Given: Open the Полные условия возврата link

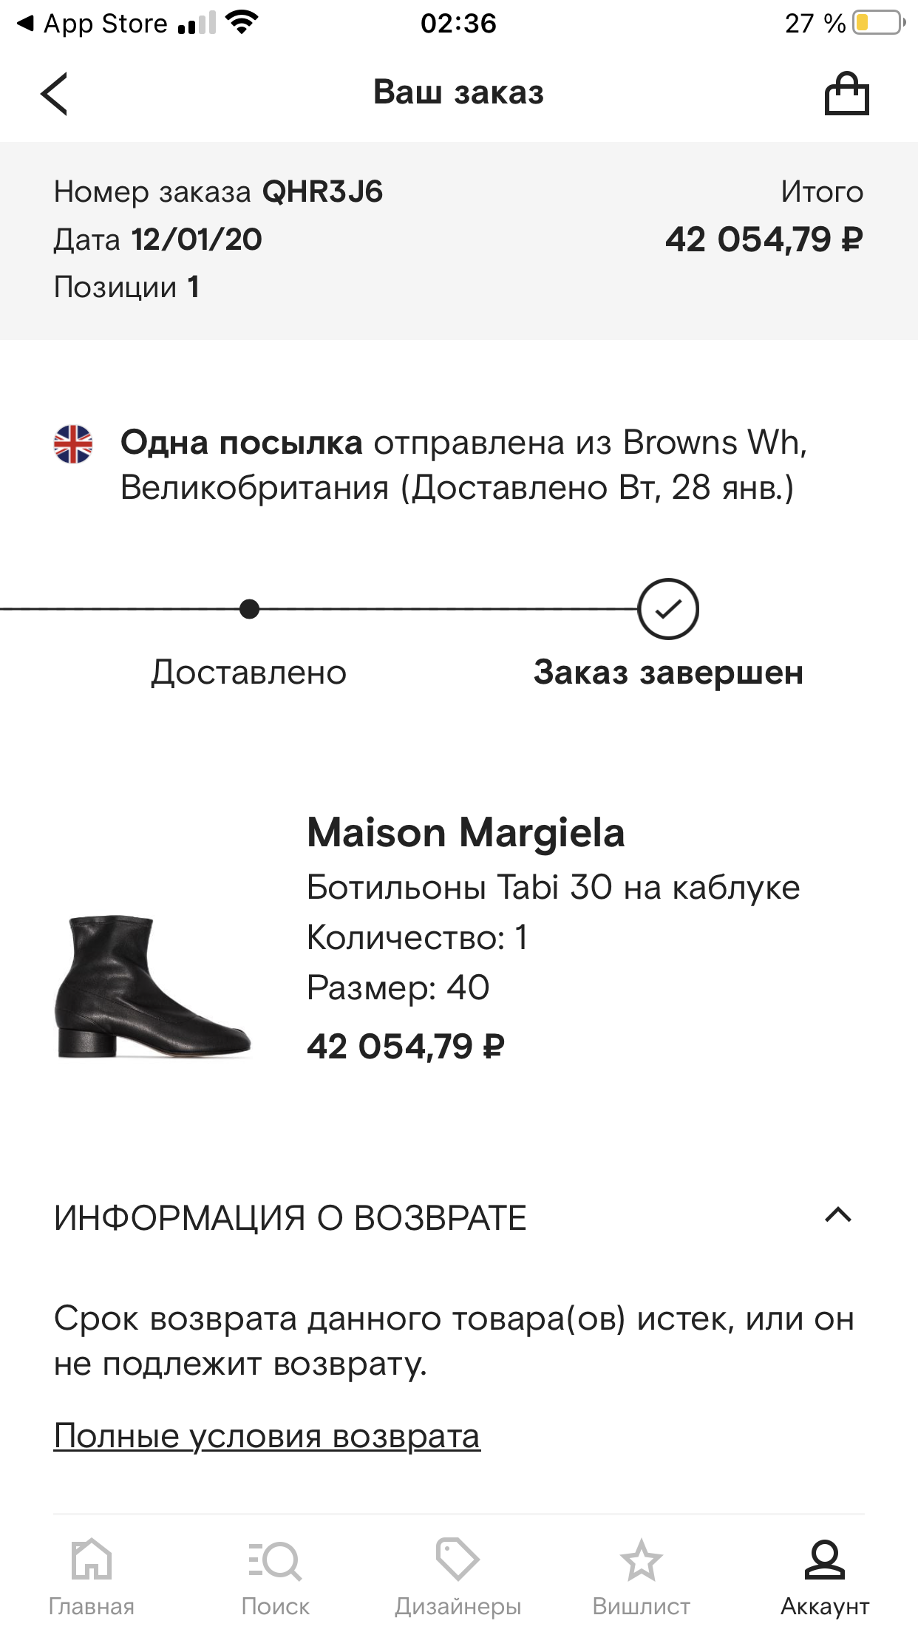Looking at the screenshot, I should click(x=267, y=1436).
